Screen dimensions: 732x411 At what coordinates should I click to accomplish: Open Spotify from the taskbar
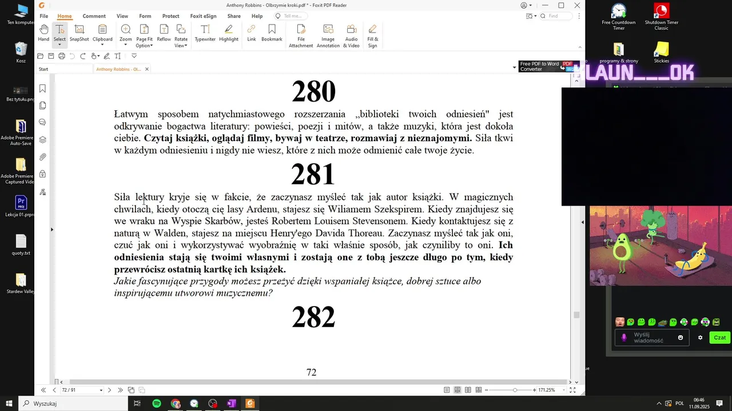[x=157, y=404]
